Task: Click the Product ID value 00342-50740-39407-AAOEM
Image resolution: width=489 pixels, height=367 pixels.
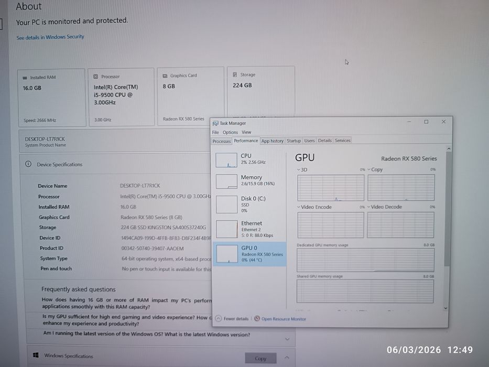Action: 152,249
